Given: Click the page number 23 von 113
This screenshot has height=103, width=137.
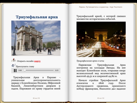Looking at the screenshot, I should pyautogui.click(x=101, y=98).
